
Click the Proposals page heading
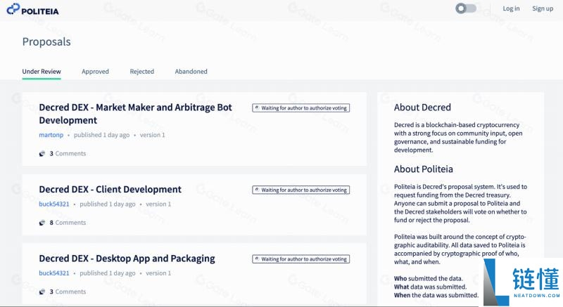click(x=46, y=42)
